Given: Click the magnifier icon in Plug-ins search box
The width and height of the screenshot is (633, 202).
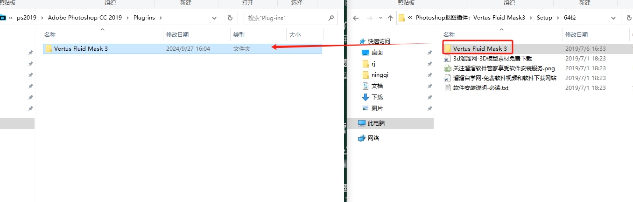Looking at the screenshot, I should 331,18.
